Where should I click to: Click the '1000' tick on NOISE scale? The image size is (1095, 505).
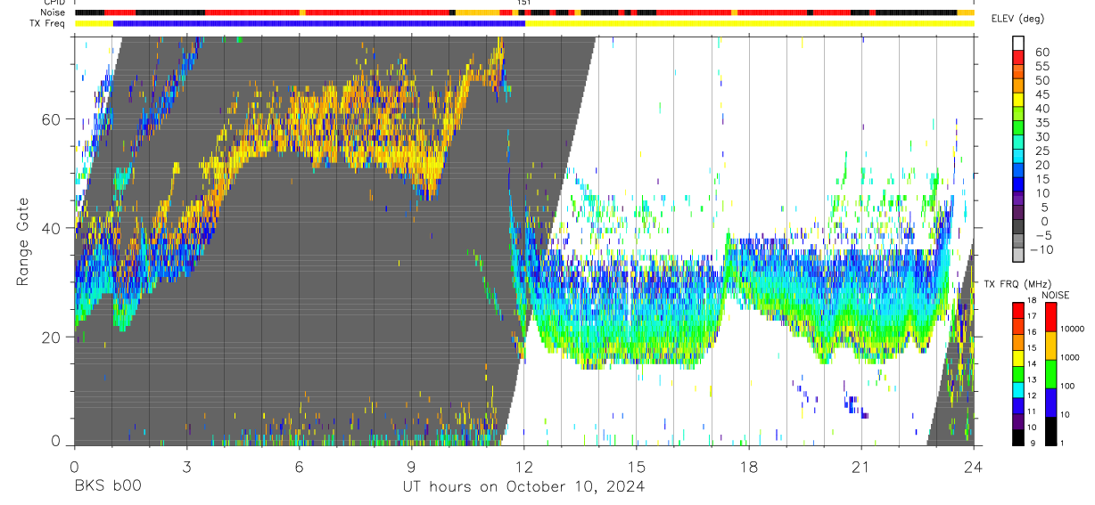coord(1070,357)
